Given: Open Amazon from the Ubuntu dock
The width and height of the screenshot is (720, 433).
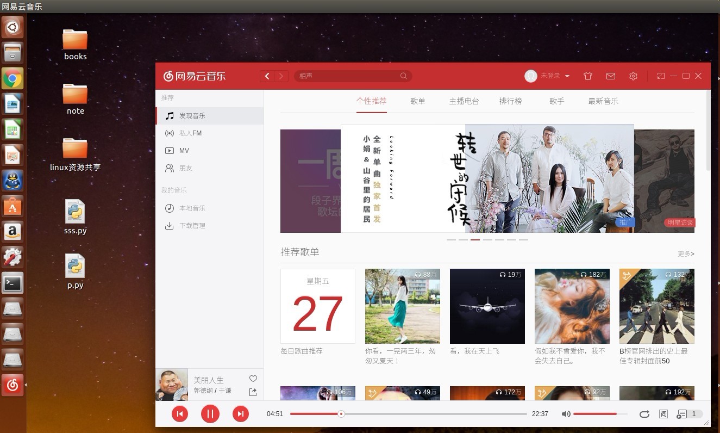Looking at the screenshot, I should pyautogui.click(x=12, y=232).
